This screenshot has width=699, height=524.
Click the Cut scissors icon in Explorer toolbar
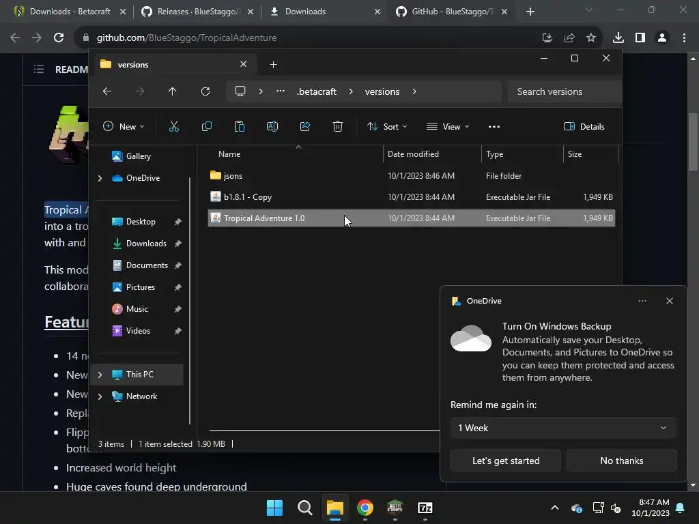pos(174,126)
